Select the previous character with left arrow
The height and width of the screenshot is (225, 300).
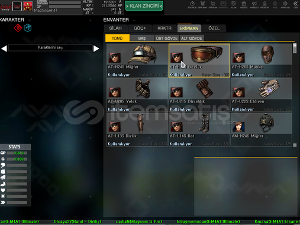point(4,49)
